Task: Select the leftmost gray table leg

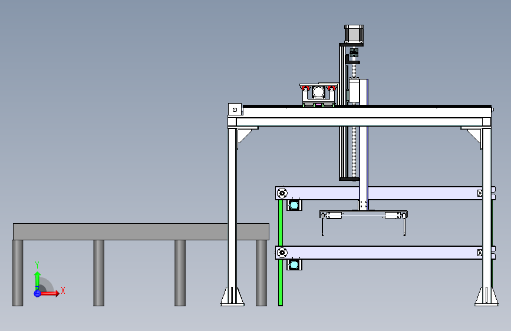Action: (x=18, y=273)
